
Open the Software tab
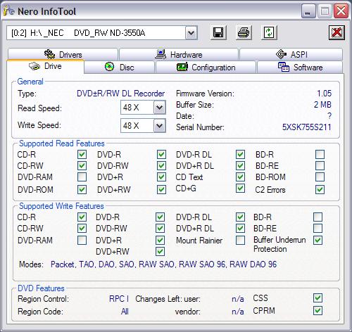point(300,68)
